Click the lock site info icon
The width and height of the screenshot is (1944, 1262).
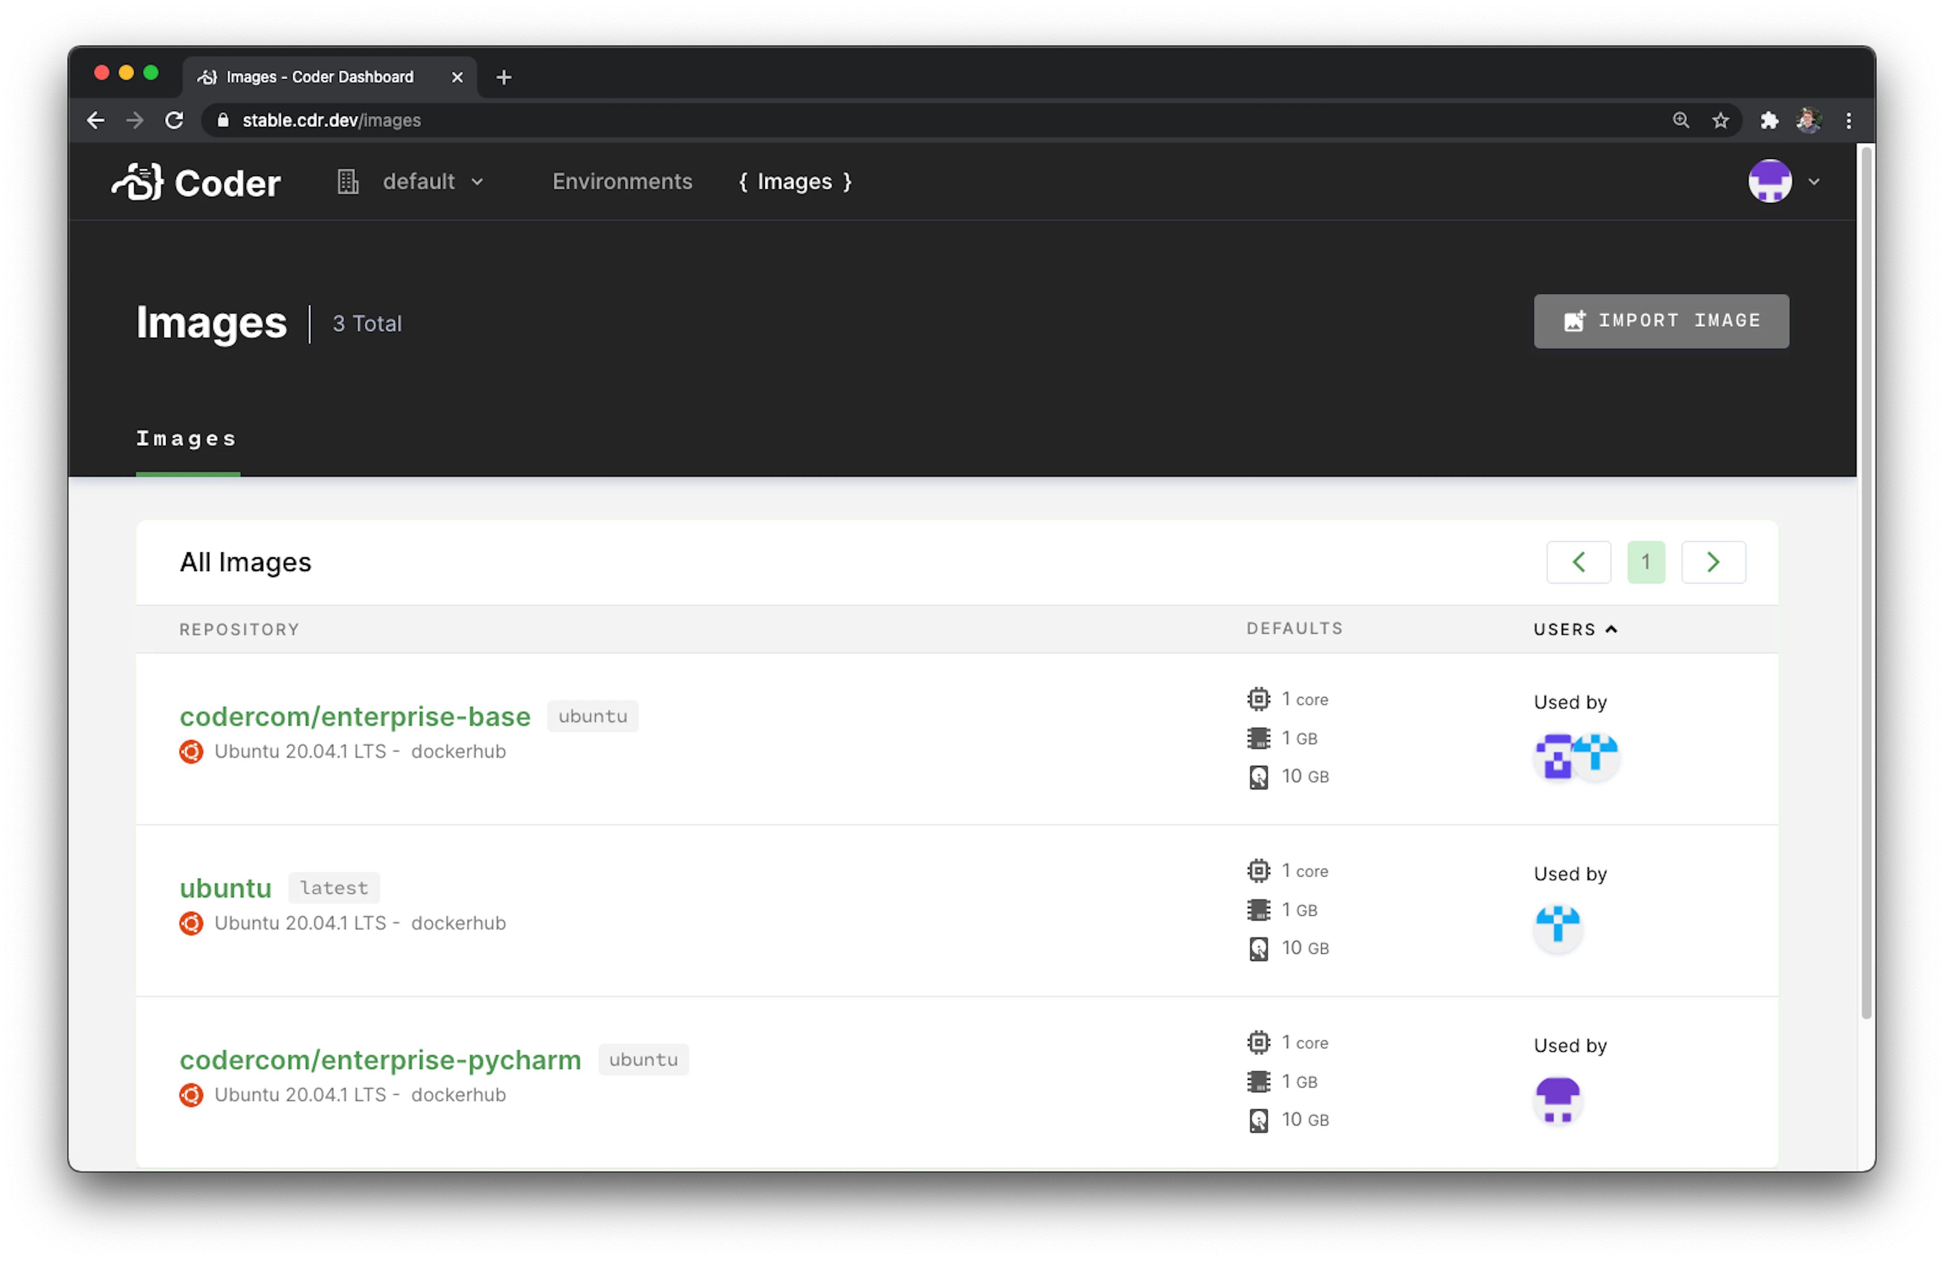point(222,121)
